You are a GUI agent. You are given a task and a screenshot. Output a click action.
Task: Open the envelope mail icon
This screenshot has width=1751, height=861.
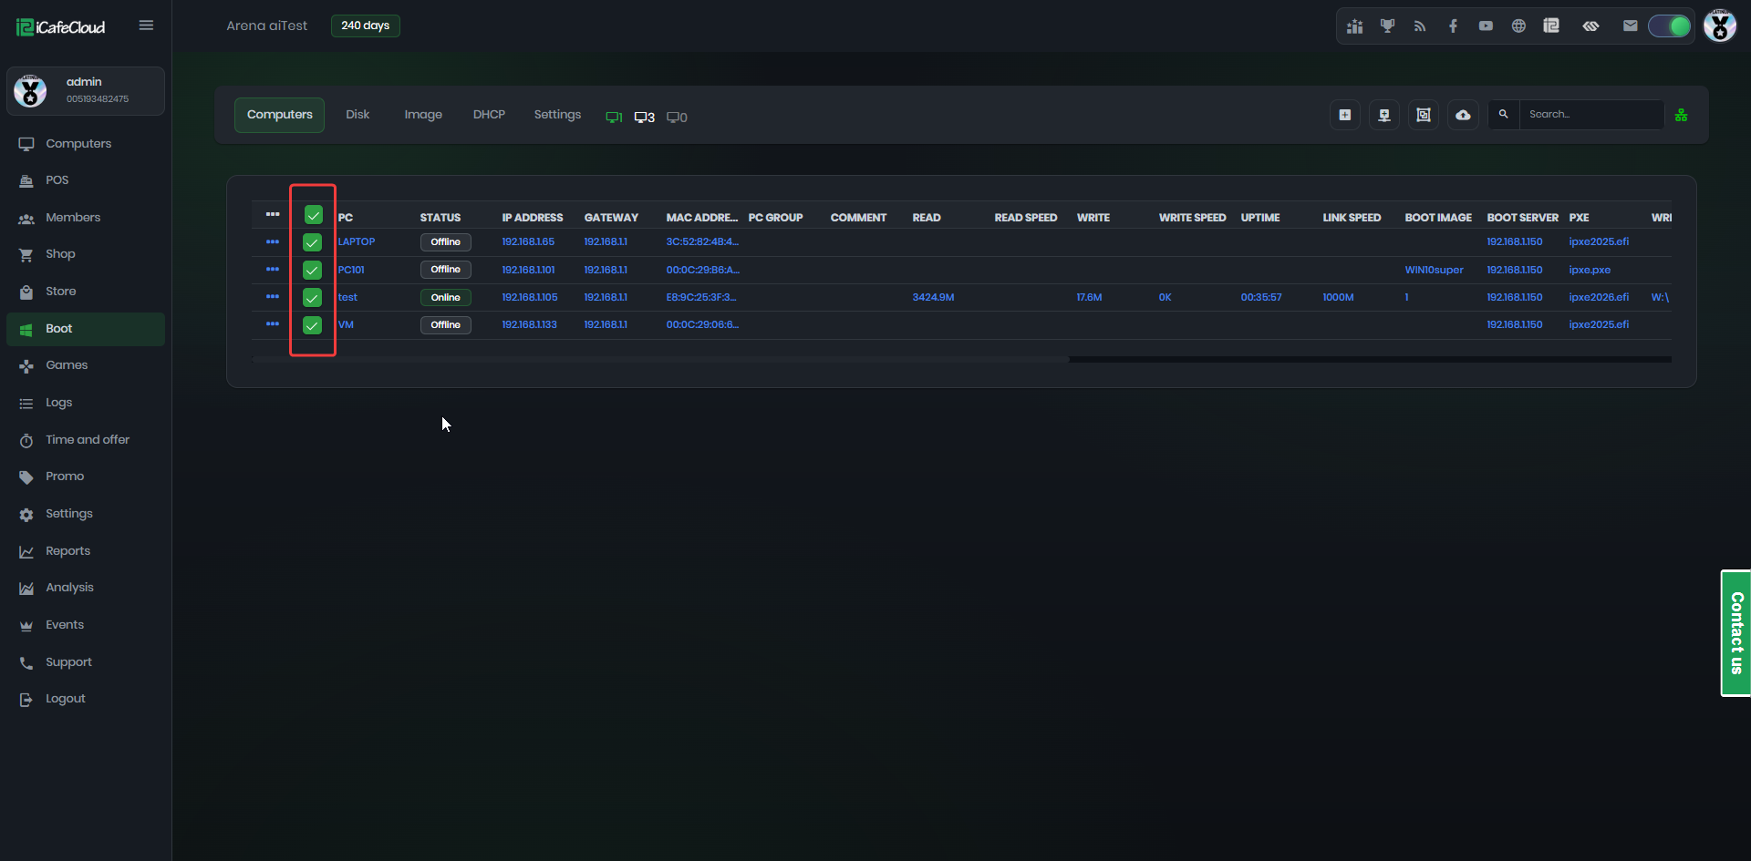tap(1630, 26)
